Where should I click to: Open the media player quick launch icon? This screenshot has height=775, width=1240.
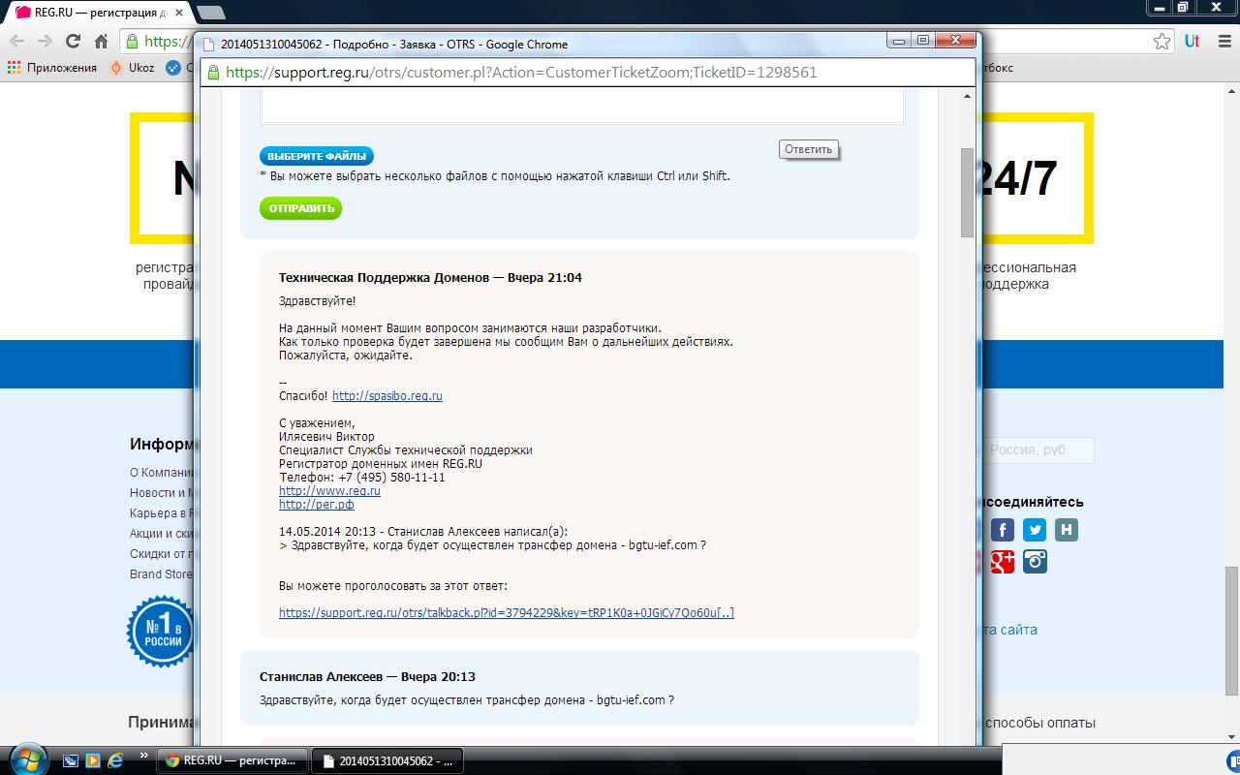(93, 760)
